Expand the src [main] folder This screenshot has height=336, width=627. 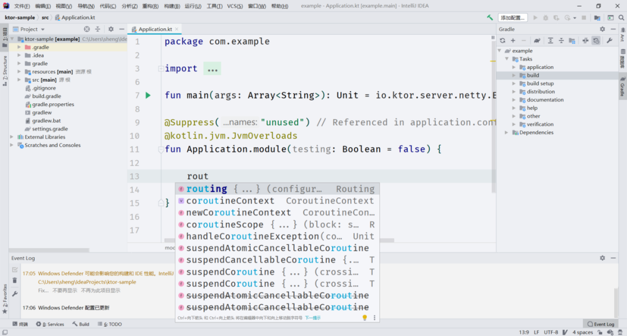point(19,80)
